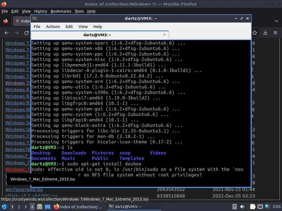Open the clipboard manager tray icon

253,207
